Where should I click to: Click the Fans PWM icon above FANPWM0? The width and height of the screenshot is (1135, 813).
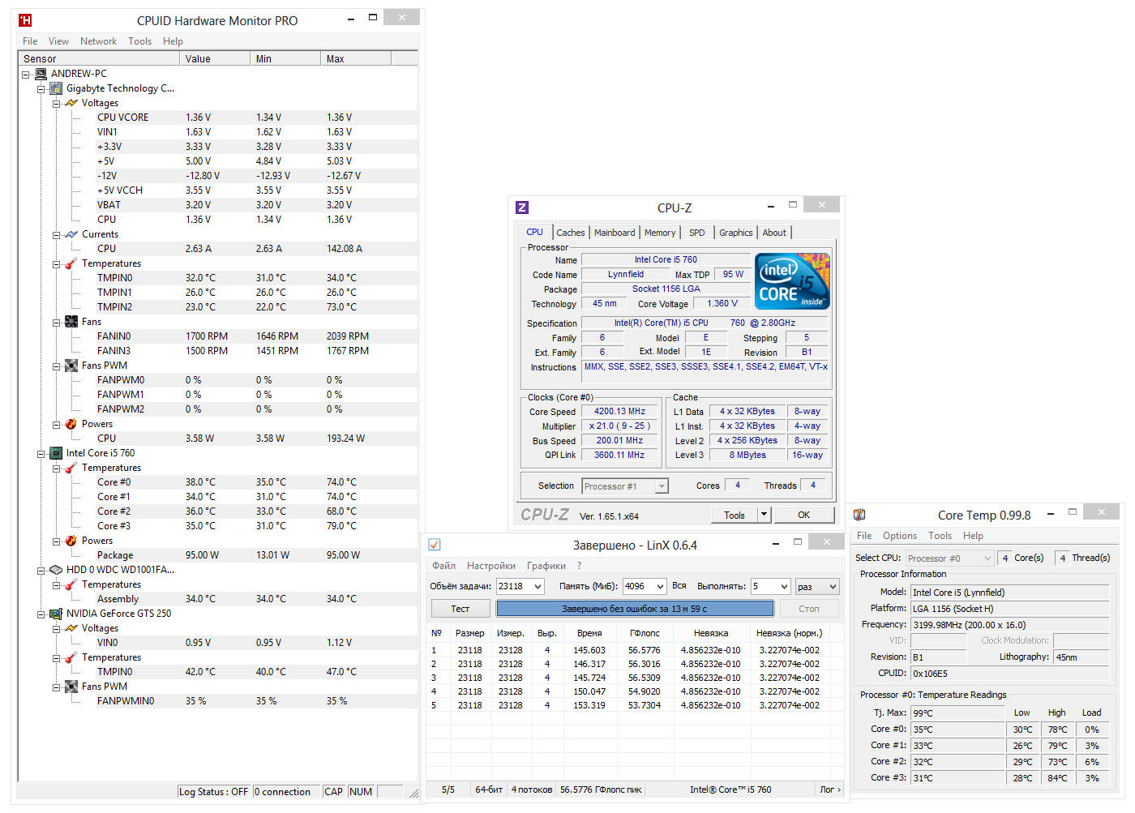pos(71,366)
